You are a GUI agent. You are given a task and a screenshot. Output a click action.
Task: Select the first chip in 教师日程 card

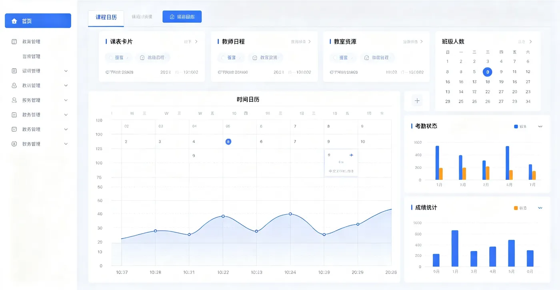[231, 57]
